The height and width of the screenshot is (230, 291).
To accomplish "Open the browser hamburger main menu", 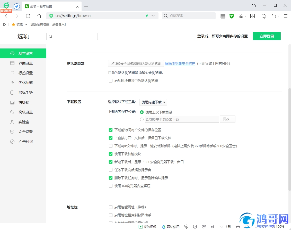I will point(286,16).
